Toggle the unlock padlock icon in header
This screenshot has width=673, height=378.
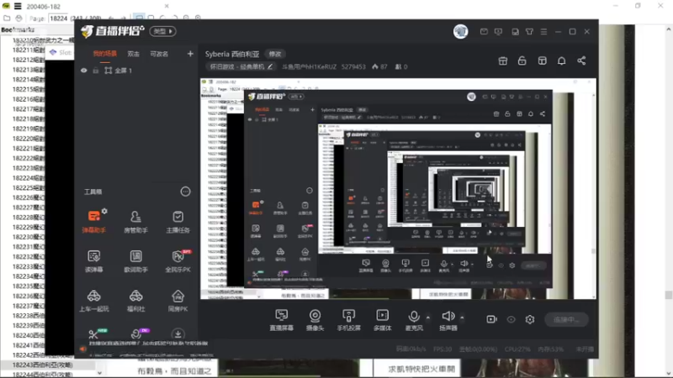click(x=522, y=60)
